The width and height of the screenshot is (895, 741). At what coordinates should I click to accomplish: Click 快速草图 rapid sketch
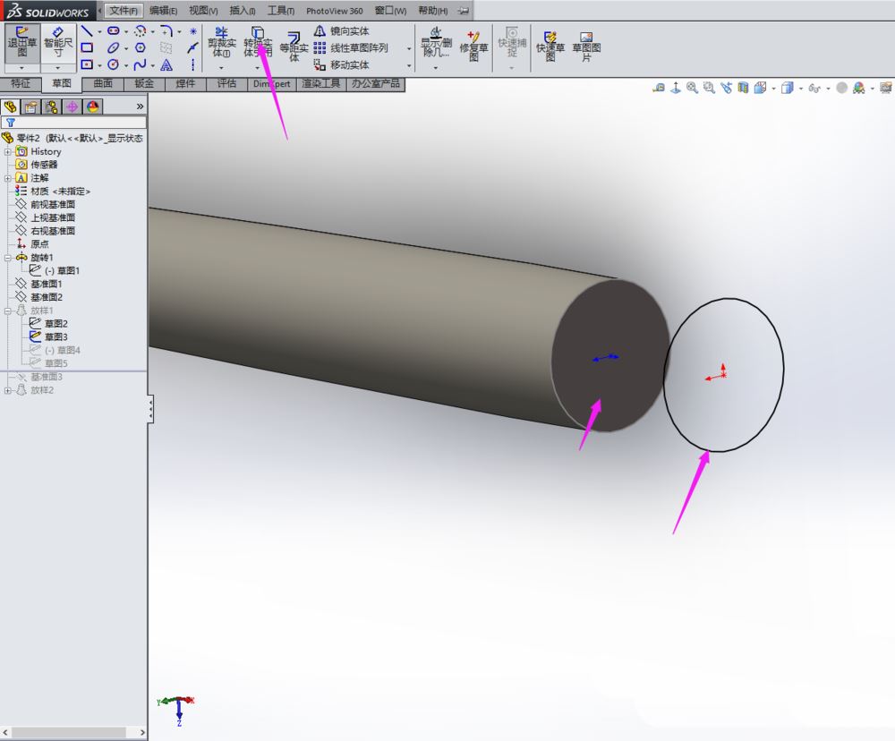tap(550, 46)
